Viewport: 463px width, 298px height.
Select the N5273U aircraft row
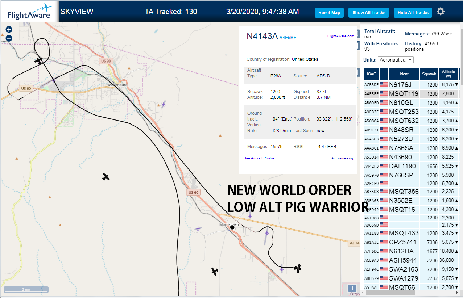click(412, 139)
